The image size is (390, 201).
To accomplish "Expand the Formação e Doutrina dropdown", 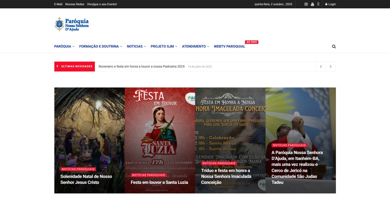I will (101, 46).
